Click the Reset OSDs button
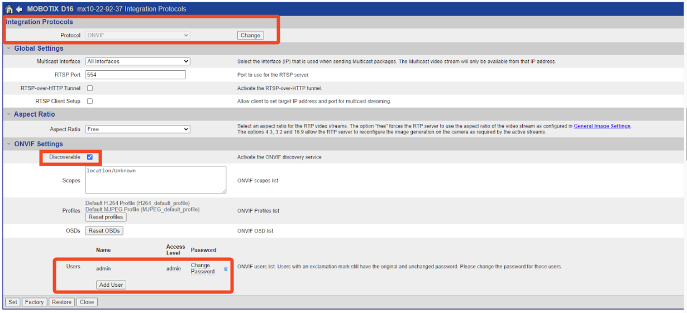 click(104, 230)
